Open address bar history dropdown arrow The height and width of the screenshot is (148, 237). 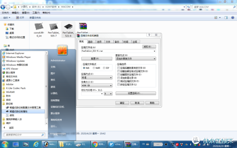pos(184,7)
